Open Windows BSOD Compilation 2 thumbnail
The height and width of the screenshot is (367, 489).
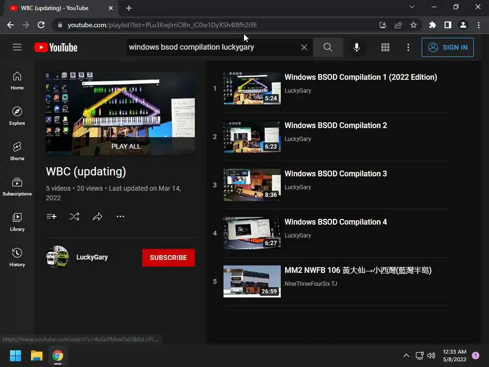coord(252,137)
